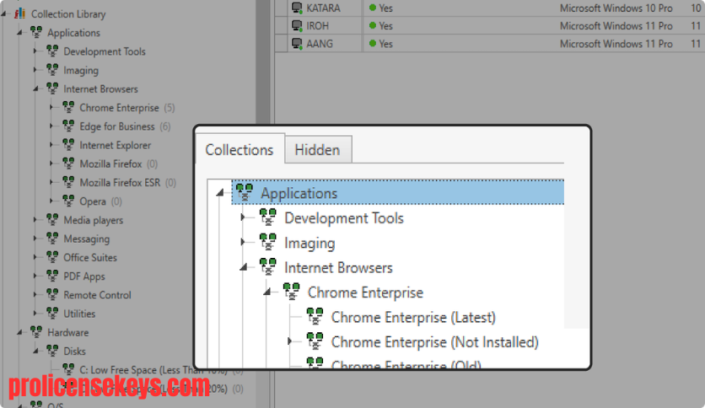Click the Remote Control collection icon
Screen dimensions: 705x408
(x=52, y=294)
